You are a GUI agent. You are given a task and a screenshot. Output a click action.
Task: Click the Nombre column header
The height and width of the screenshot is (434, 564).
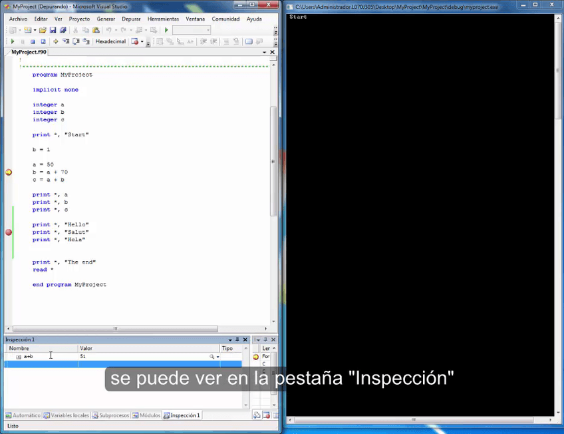coord(41,348)
